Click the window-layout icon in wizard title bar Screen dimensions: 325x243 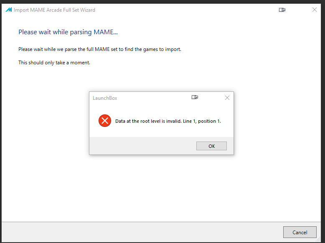tap(282, 10)
